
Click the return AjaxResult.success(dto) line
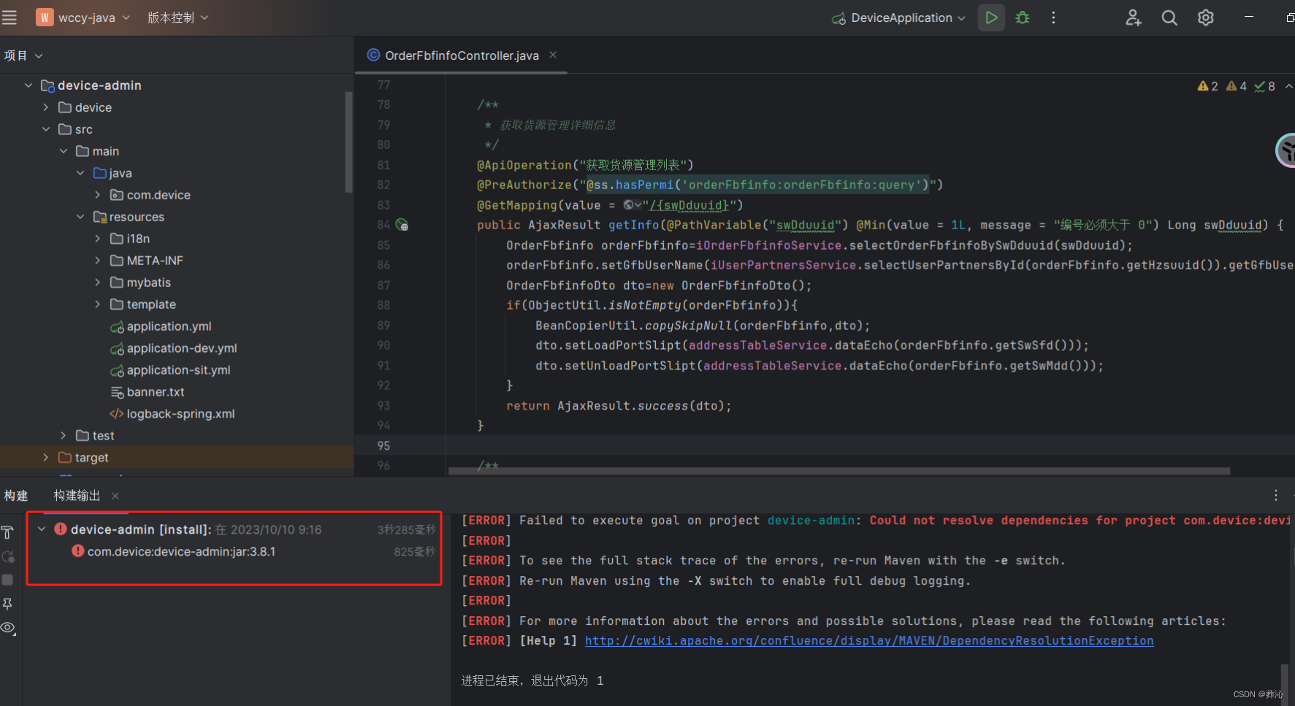[x=619, y=405]
